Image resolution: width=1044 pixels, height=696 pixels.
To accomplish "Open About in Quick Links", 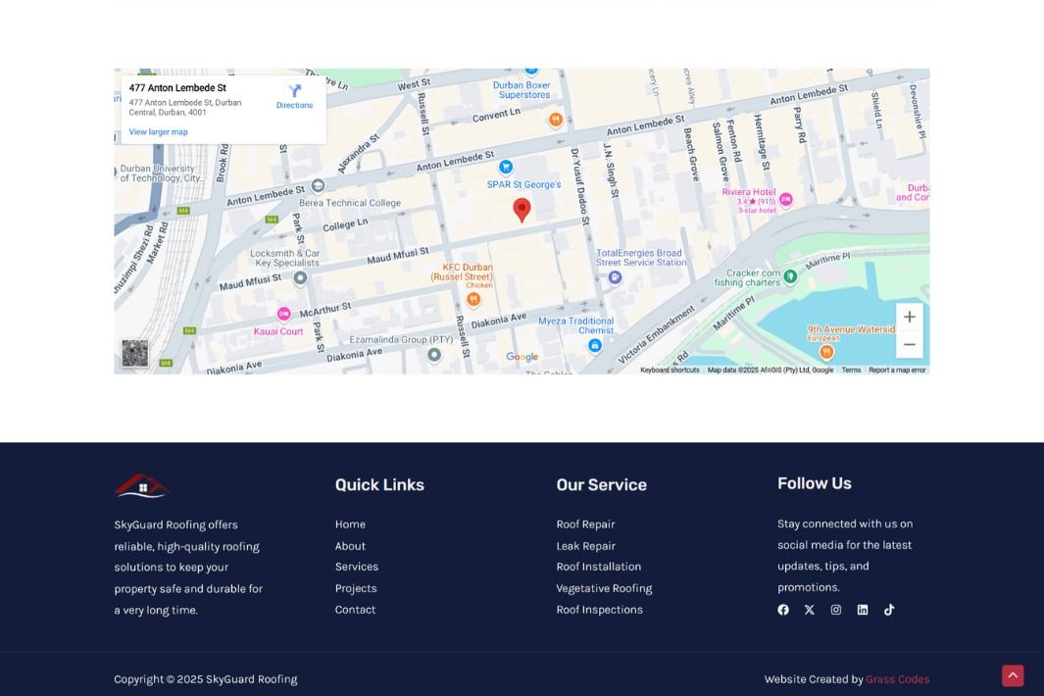I will [x=350, y=545].
